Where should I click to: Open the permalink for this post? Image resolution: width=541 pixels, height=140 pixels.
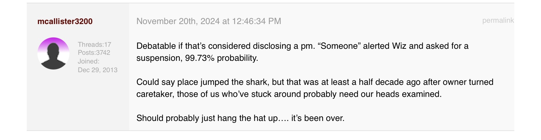(498, 20)
